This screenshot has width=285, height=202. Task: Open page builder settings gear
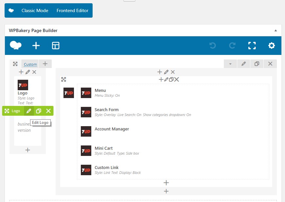click(x=272, y=46)
